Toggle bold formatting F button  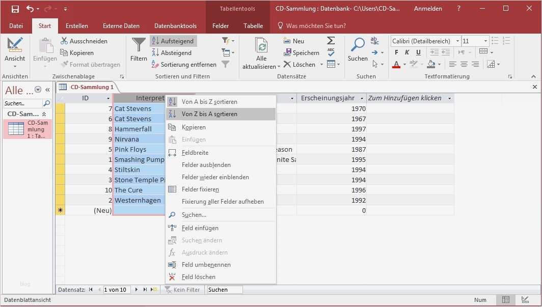pos(396,52)
